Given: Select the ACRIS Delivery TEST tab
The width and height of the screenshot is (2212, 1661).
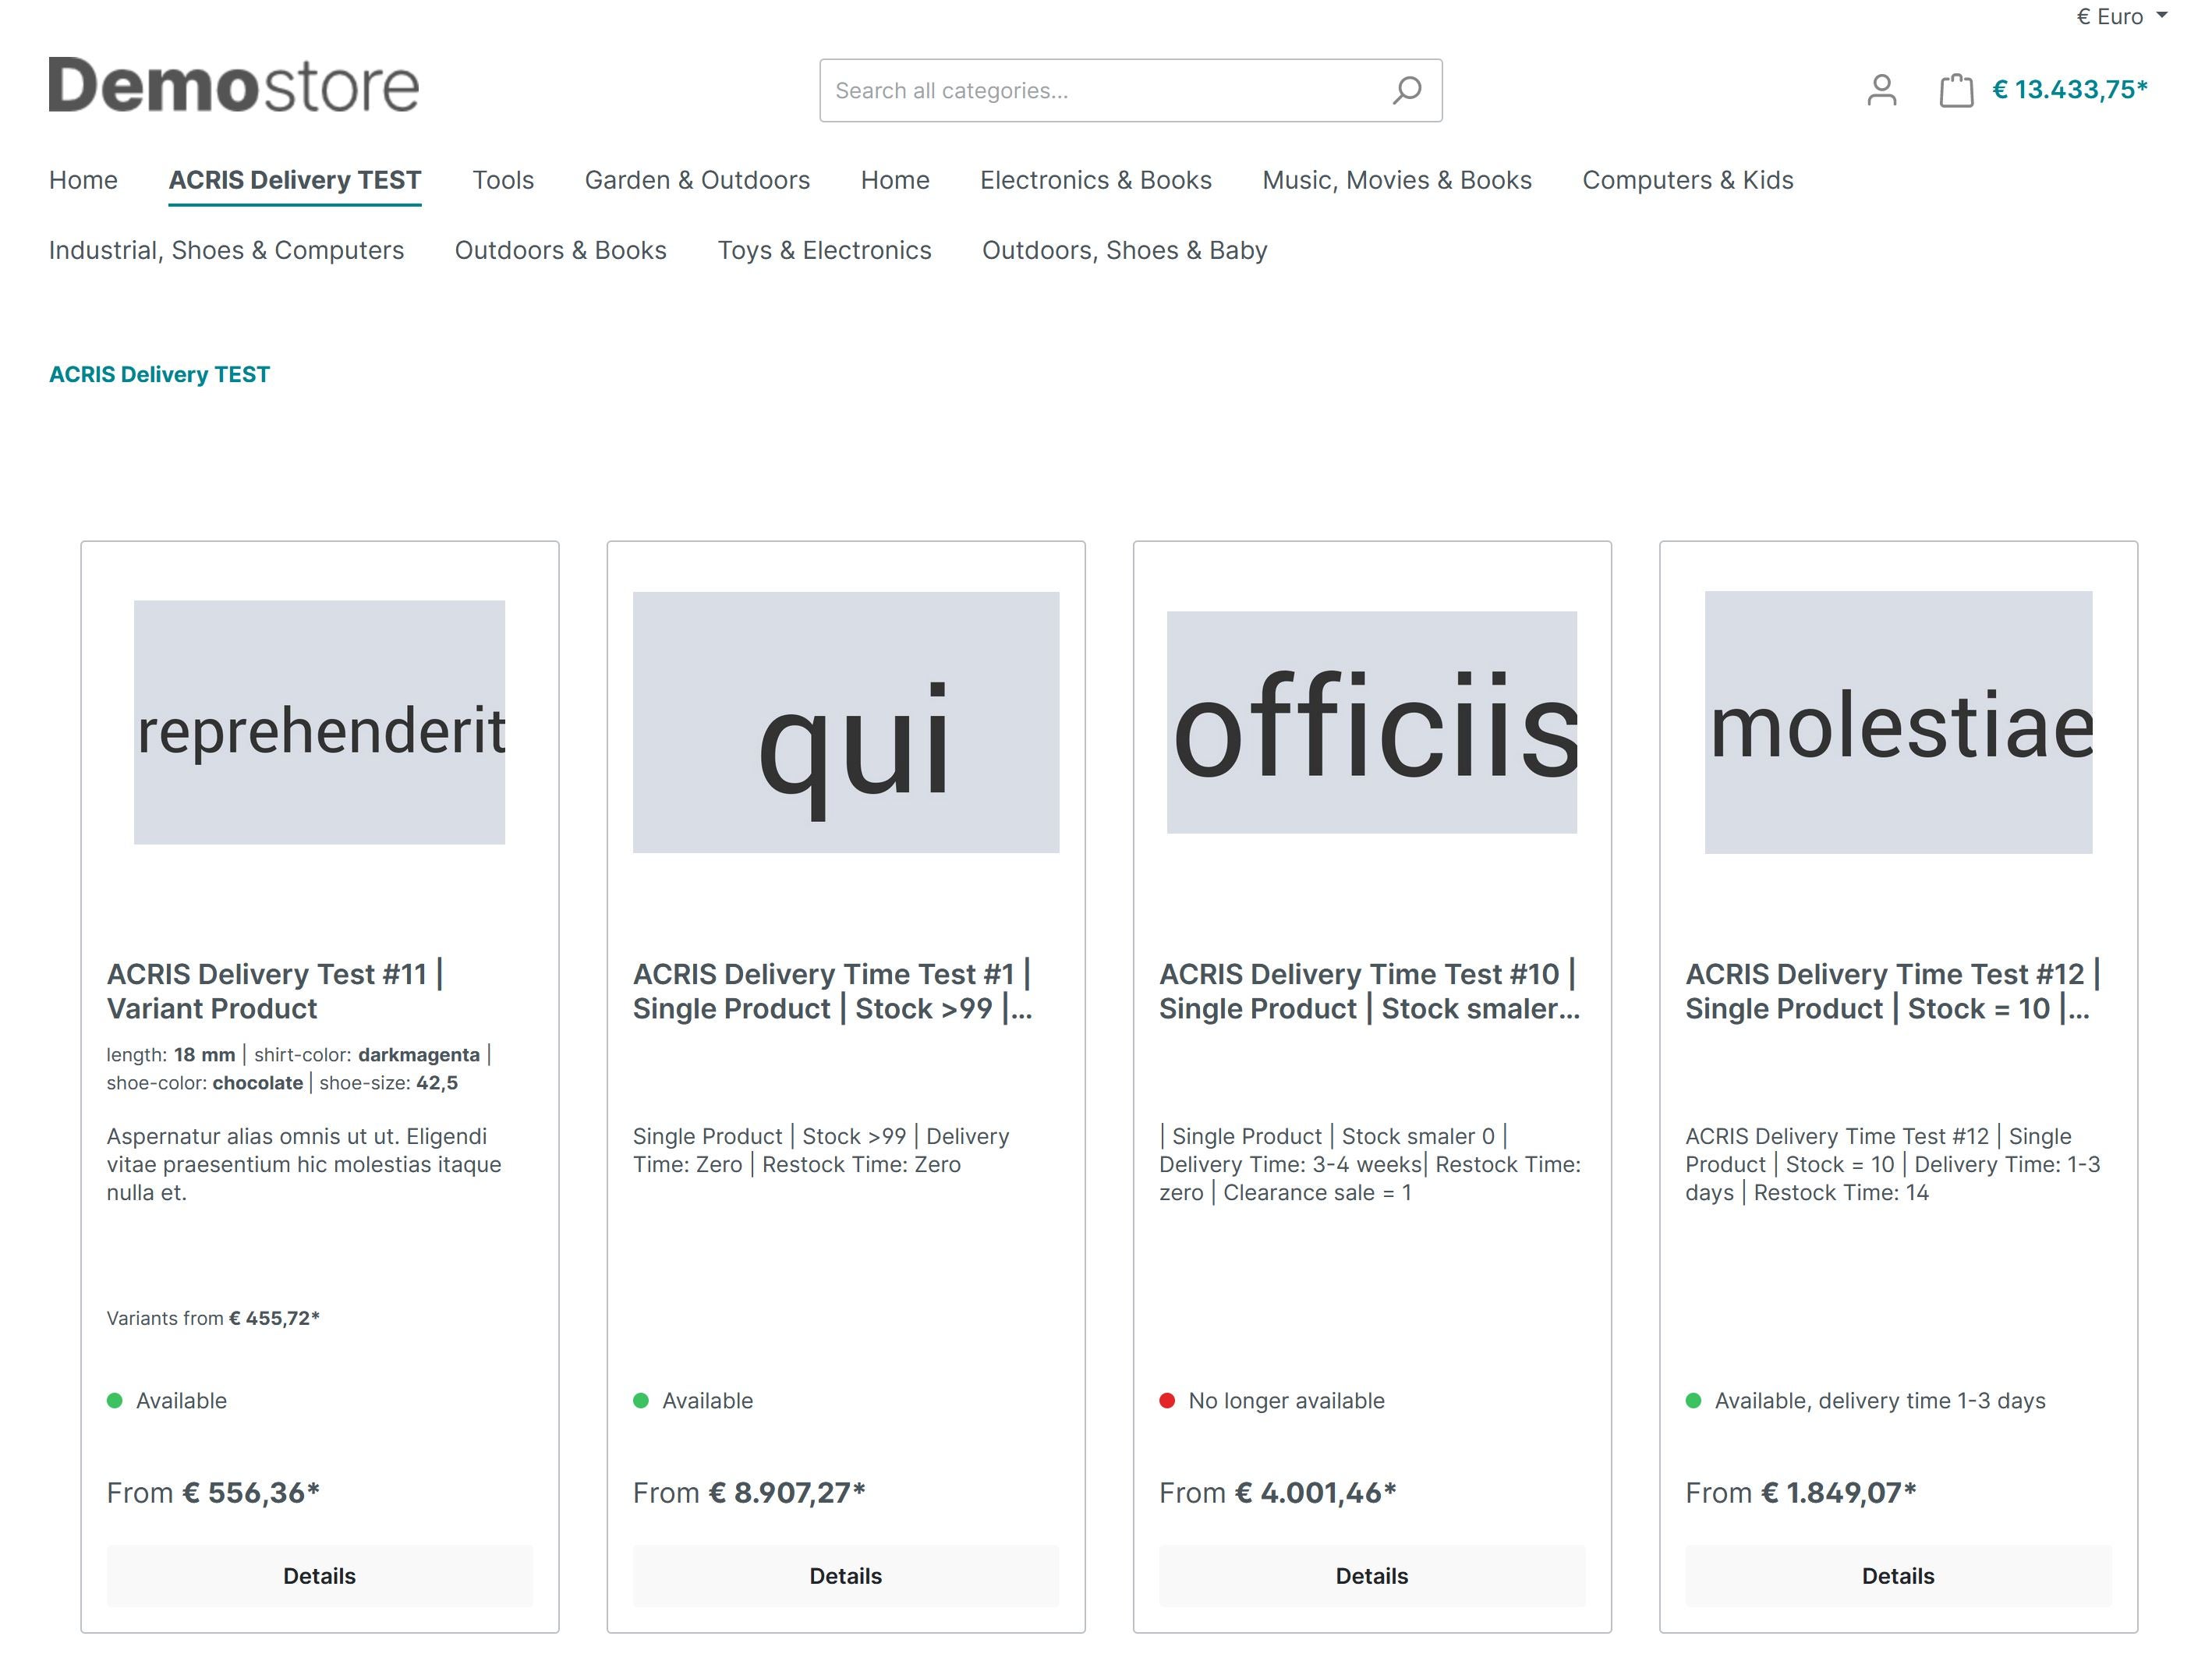Looking at the screenshot, I should click(293, 178).
